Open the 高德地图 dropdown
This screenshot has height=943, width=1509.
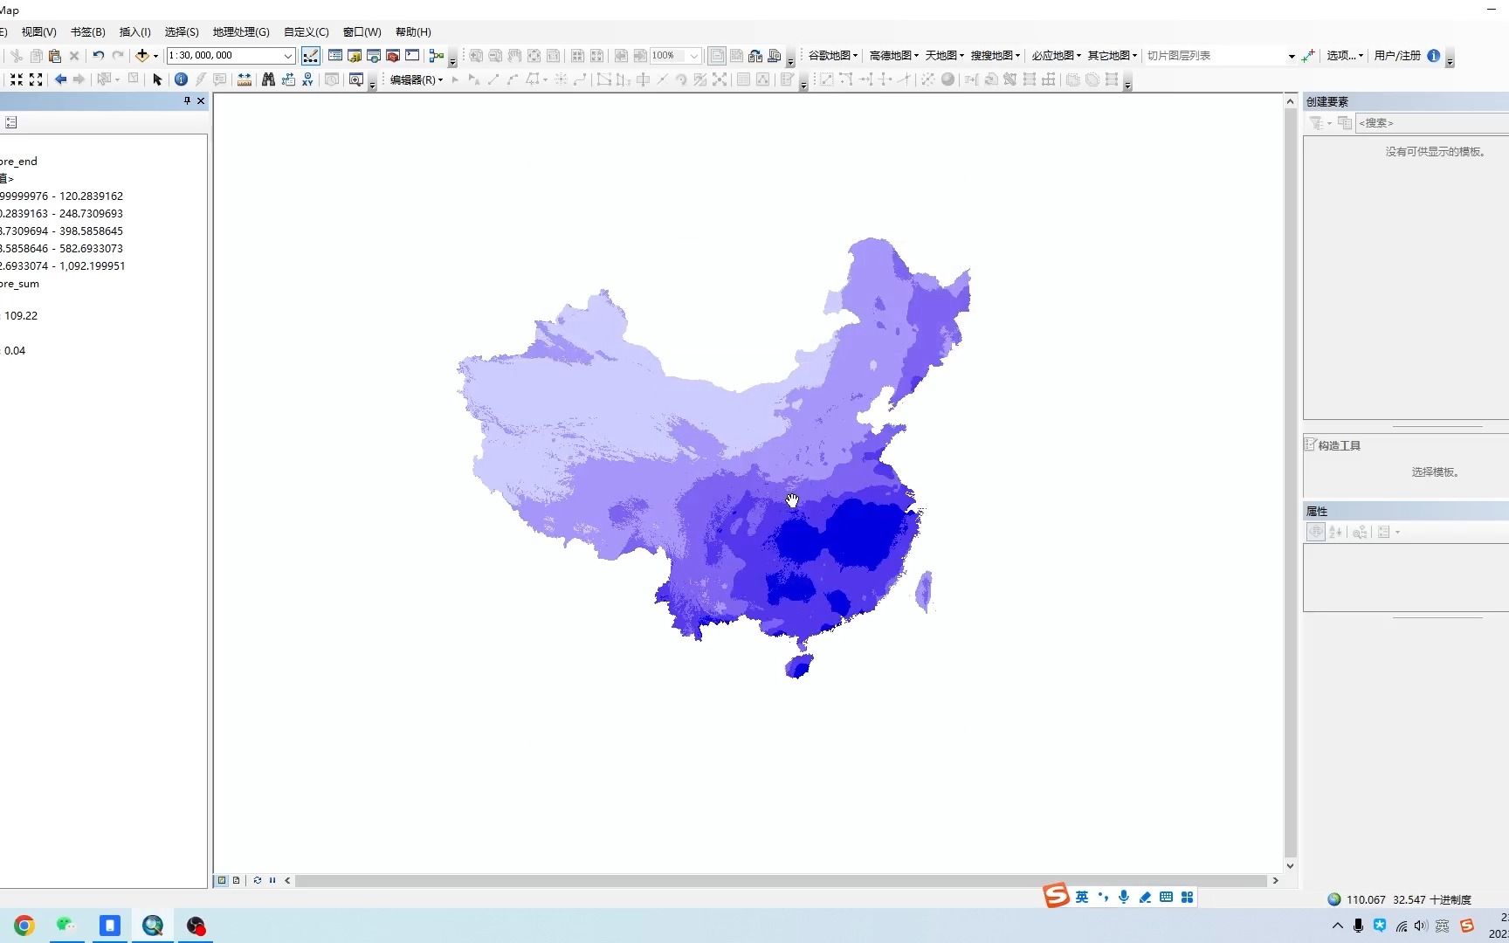click(x=892, y=55)
